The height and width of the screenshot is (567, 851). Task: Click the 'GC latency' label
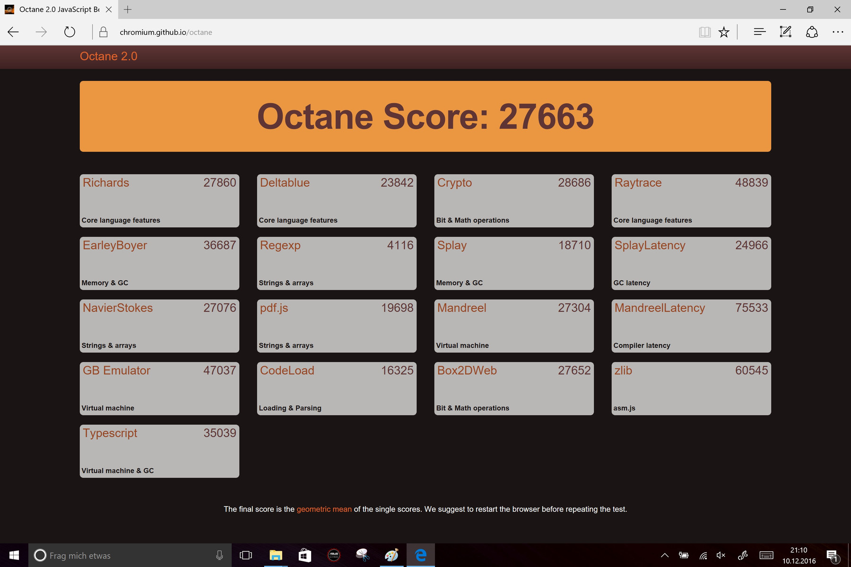tap(632, 283)
